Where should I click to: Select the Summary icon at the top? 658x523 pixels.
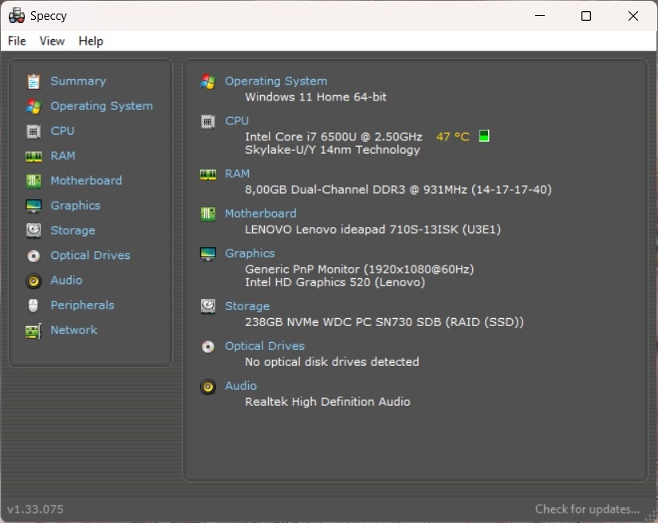(33, 81)
